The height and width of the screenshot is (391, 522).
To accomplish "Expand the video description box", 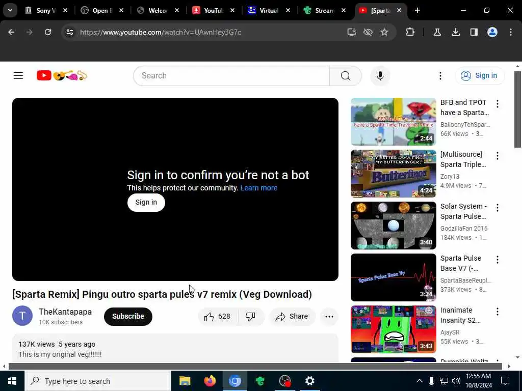I will point(175,348).
